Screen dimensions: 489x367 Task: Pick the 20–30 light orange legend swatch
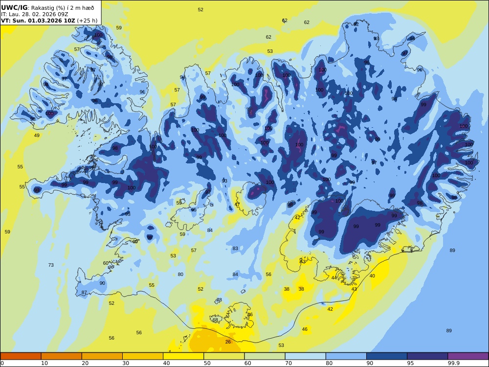tap(102, 356)
